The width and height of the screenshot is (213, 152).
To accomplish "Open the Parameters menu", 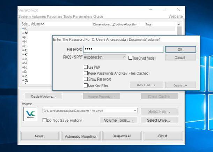I will [83, 16].
